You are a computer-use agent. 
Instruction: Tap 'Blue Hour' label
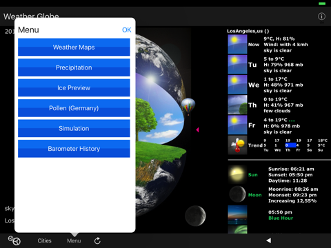[x=281, y=218]
